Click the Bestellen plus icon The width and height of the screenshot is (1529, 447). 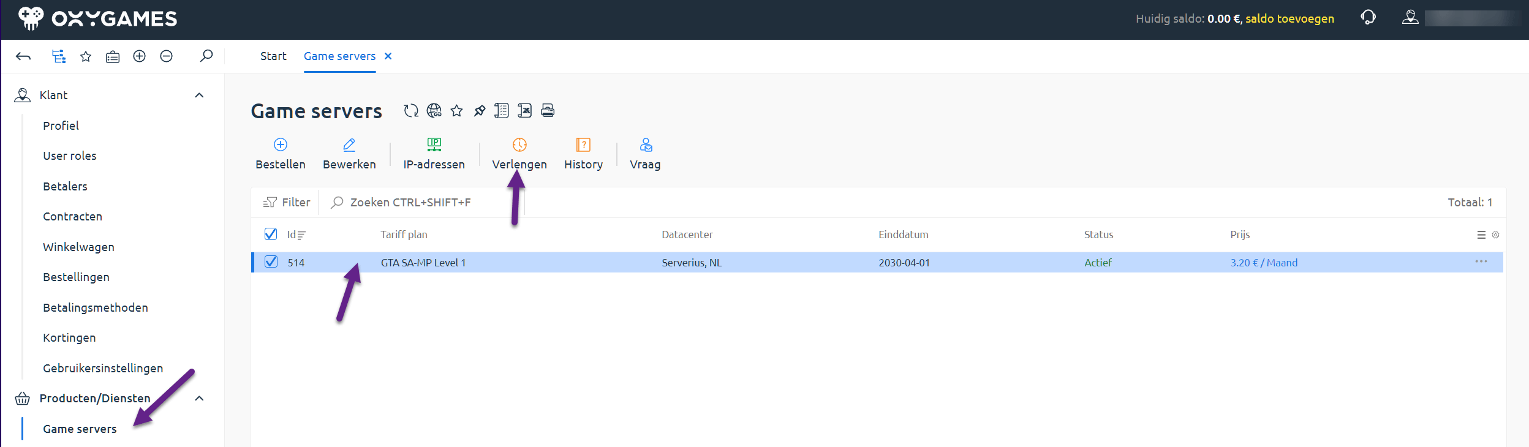[x=281, y=145]
